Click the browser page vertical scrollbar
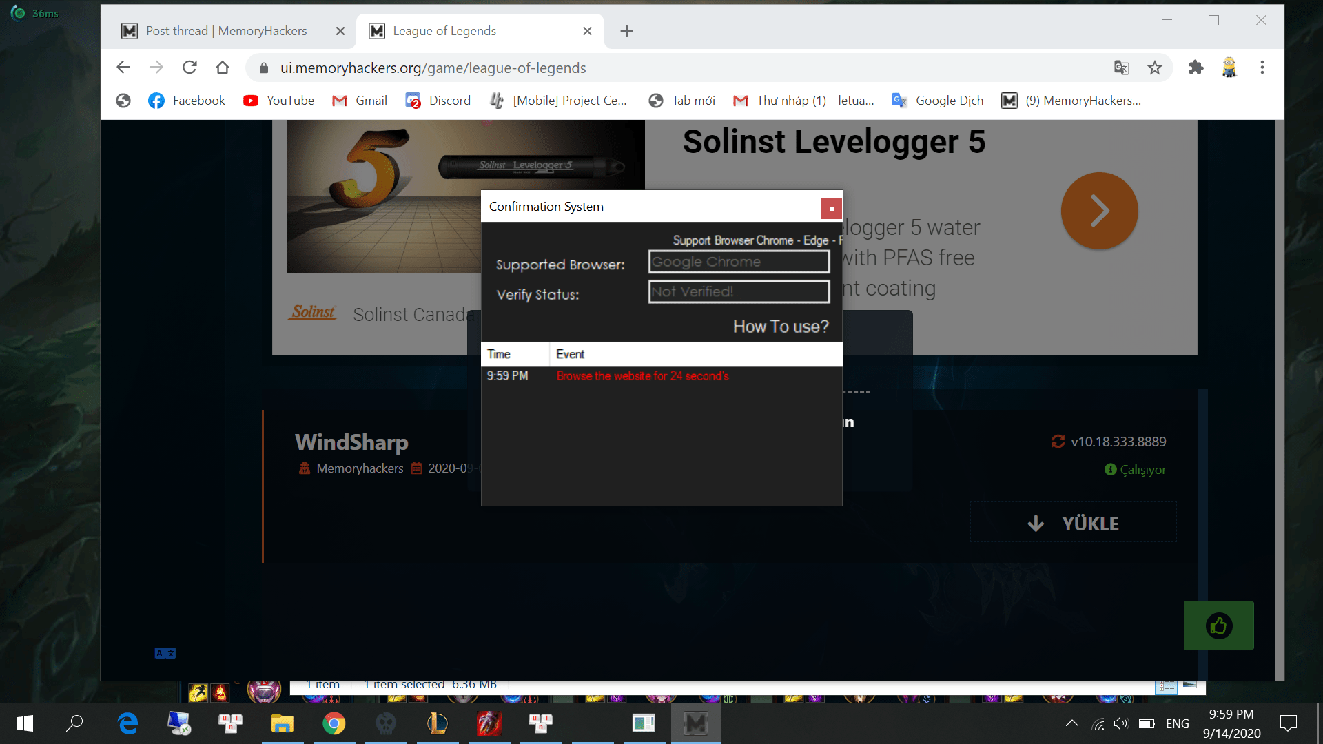The height and width of the screenshot is (744, 1323). click(1279, 400)
